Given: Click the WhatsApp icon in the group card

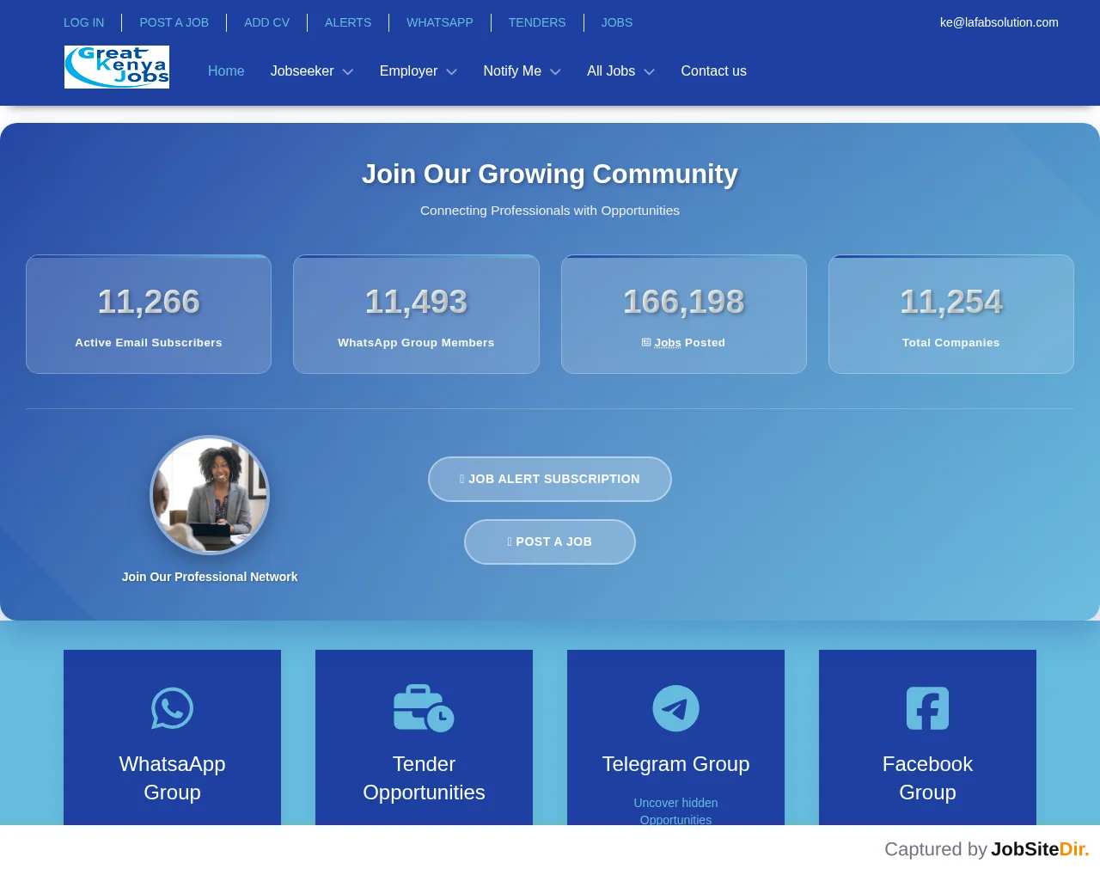Looking at the screenshot, I should pyautogui.click(x=172, y=708).
